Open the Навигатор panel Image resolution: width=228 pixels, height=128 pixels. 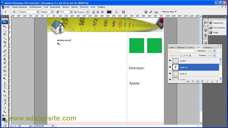click(216, 23)
